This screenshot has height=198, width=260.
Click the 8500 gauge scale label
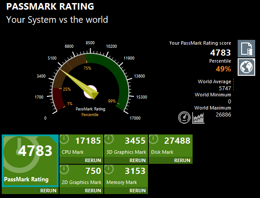pos(90,43)
